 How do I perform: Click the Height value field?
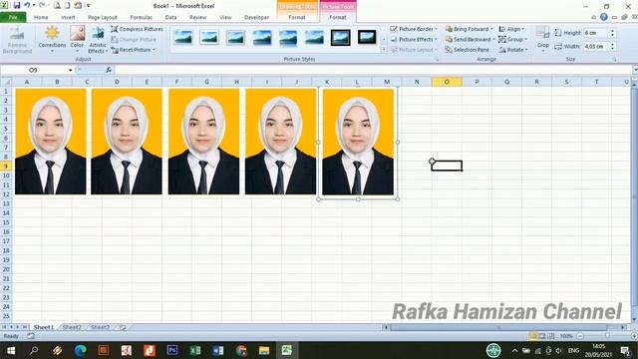(x=596, y=33)
